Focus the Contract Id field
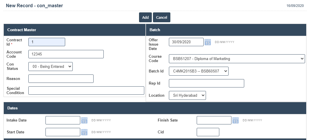 click(x=47, y=42)
